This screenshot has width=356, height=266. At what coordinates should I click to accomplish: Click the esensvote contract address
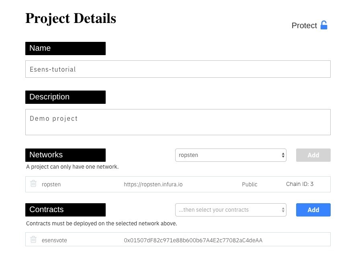(193, 240)
